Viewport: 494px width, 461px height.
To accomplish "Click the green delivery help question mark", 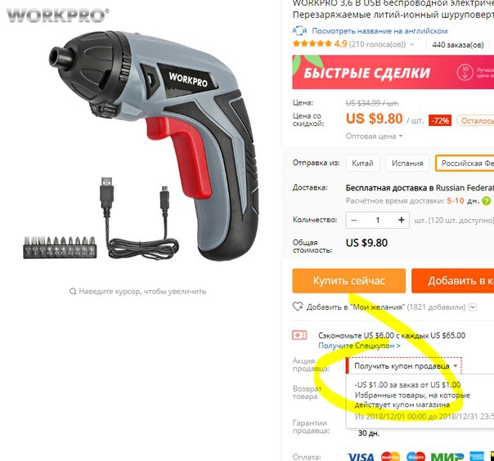I will [x=487, y=200].
